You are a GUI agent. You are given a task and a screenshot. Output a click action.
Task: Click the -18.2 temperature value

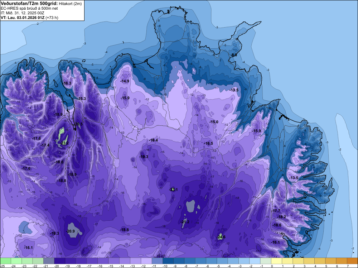point(281,217)
